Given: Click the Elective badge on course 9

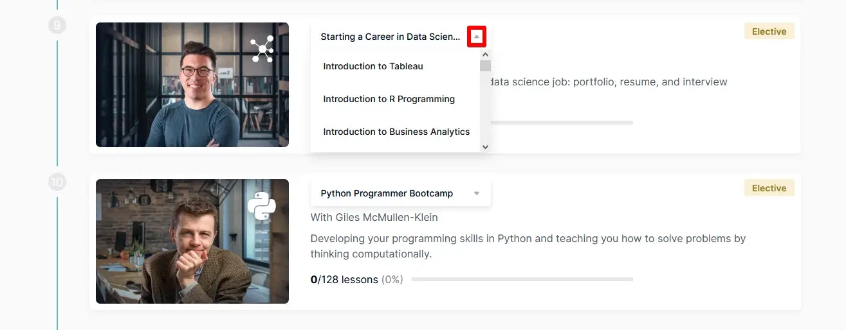Looking at the screenshot, I should point(769,31).
